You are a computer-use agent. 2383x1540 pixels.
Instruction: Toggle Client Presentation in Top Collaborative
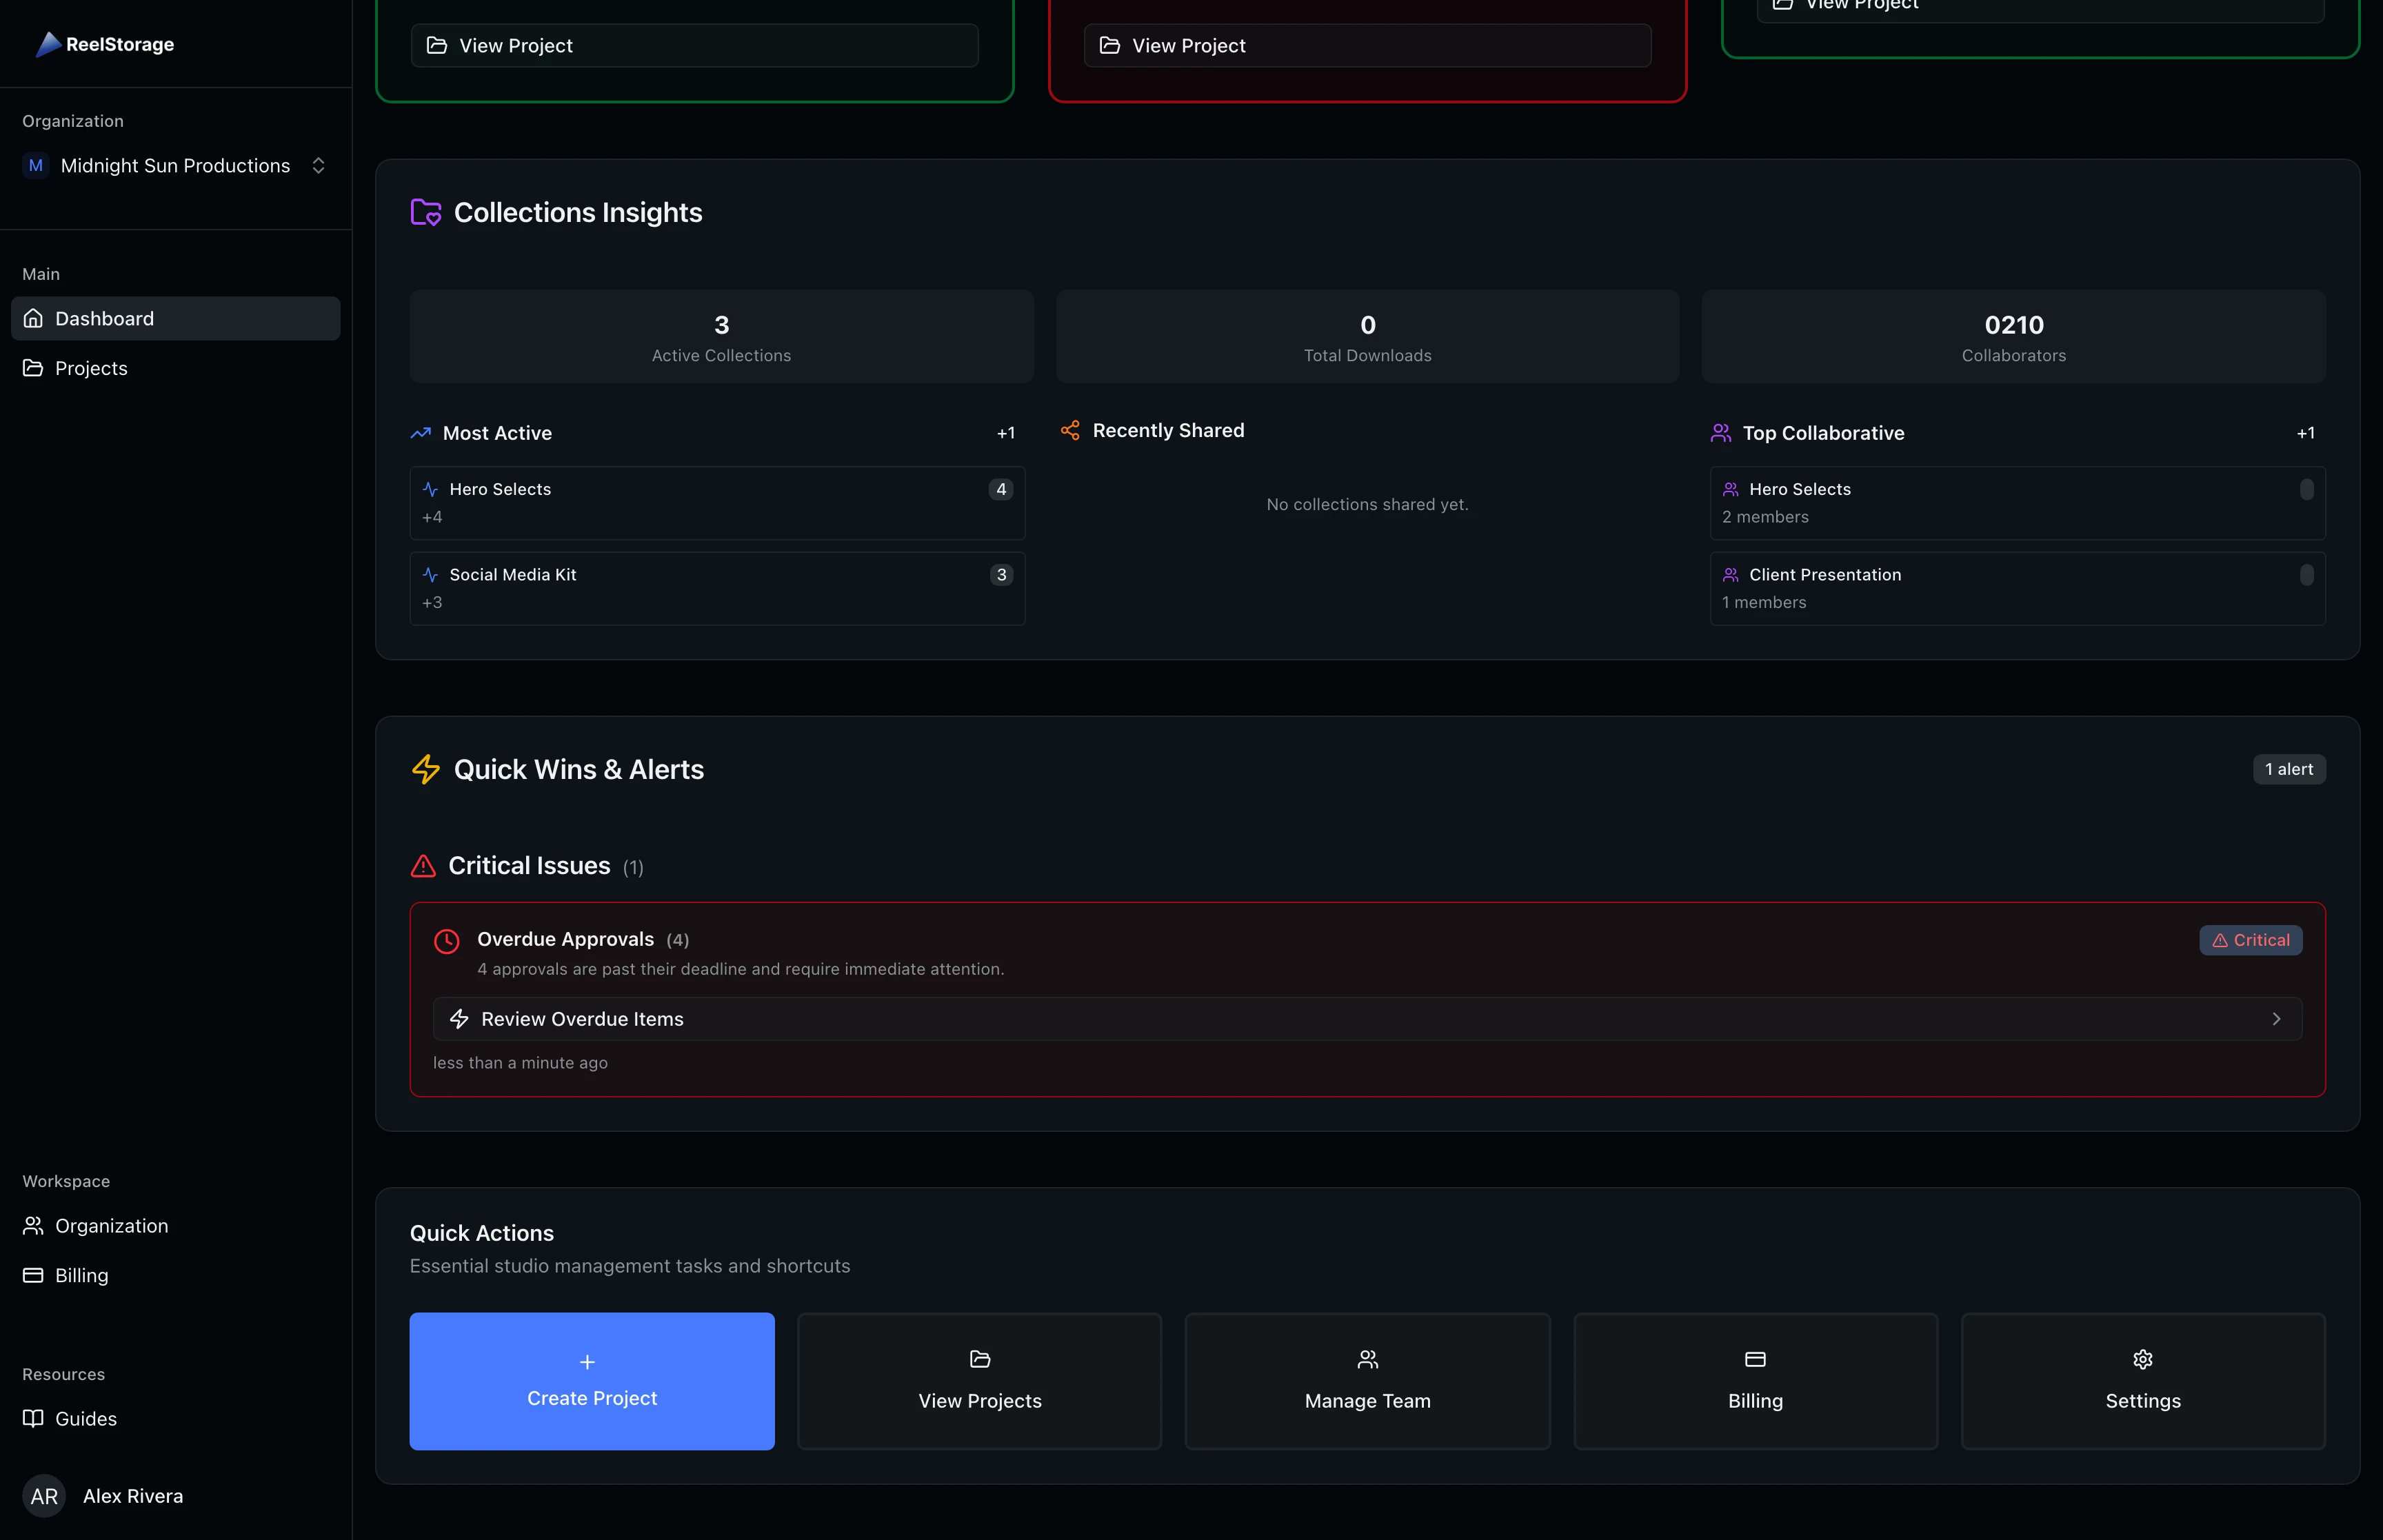(2306, 574)
